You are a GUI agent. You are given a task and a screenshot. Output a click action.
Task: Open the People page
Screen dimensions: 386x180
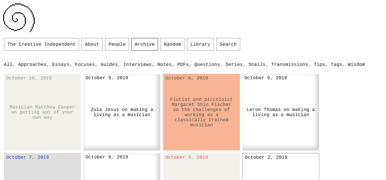(x=117, y=44)
